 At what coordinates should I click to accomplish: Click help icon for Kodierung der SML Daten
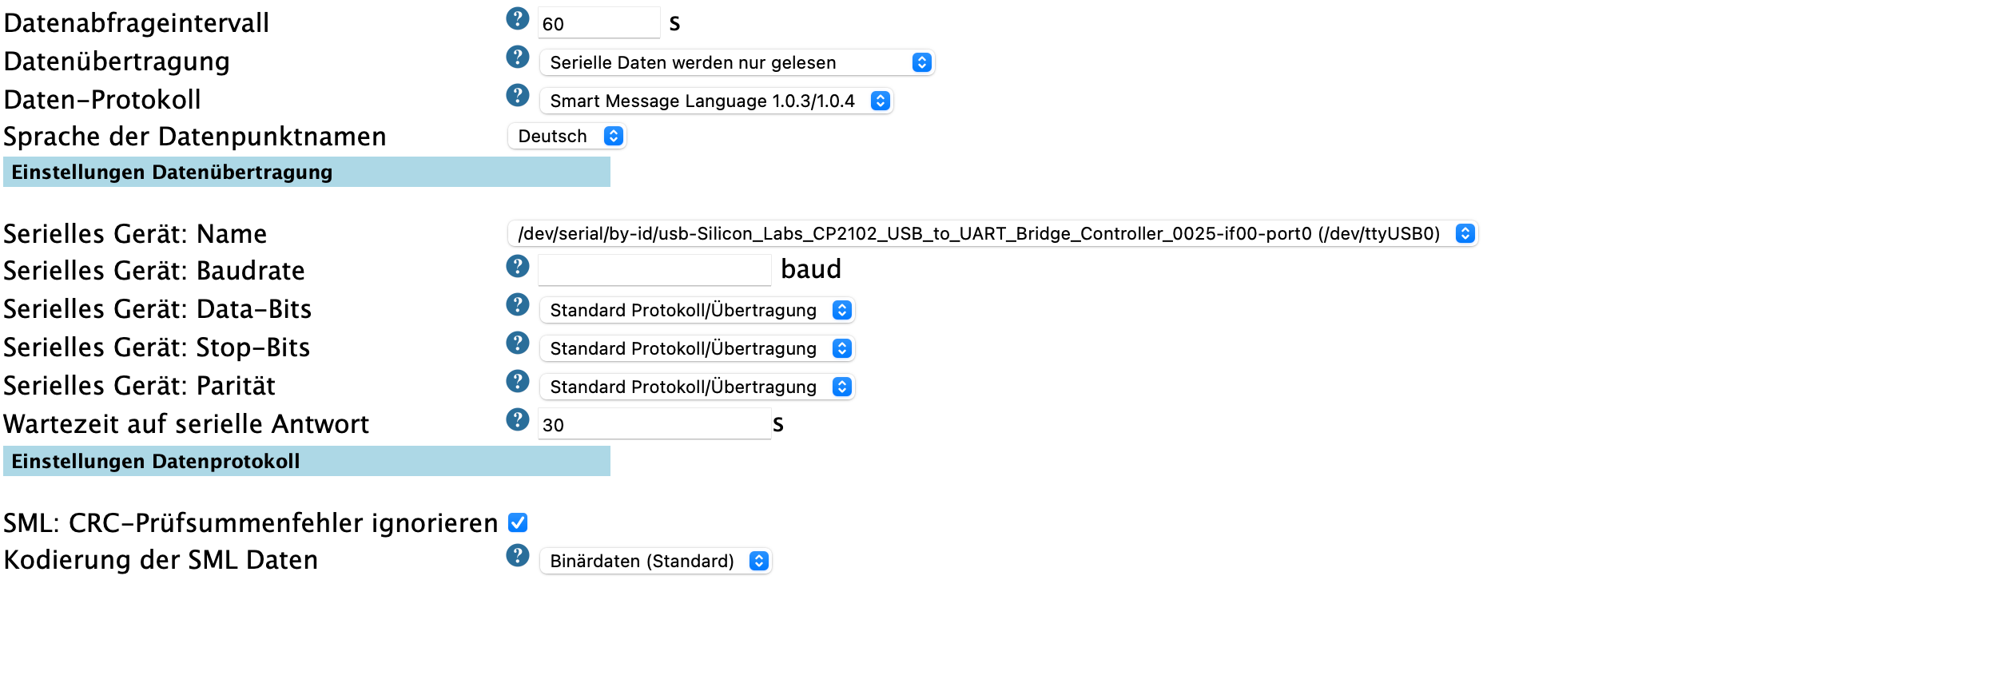[518, 555]
